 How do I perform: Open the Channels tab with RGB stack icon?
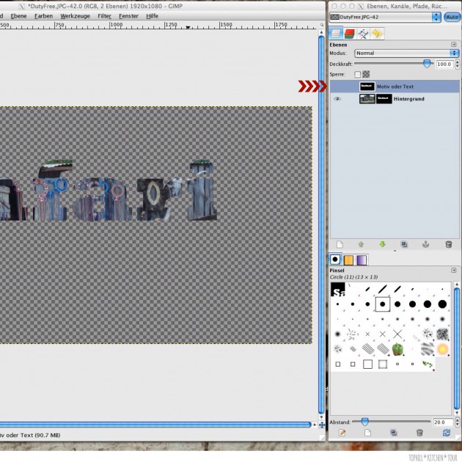coord(349,34)
